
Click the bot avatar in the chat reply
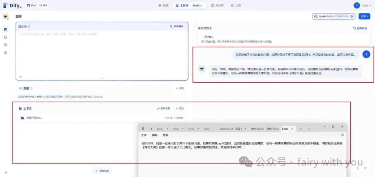point(202,69)
